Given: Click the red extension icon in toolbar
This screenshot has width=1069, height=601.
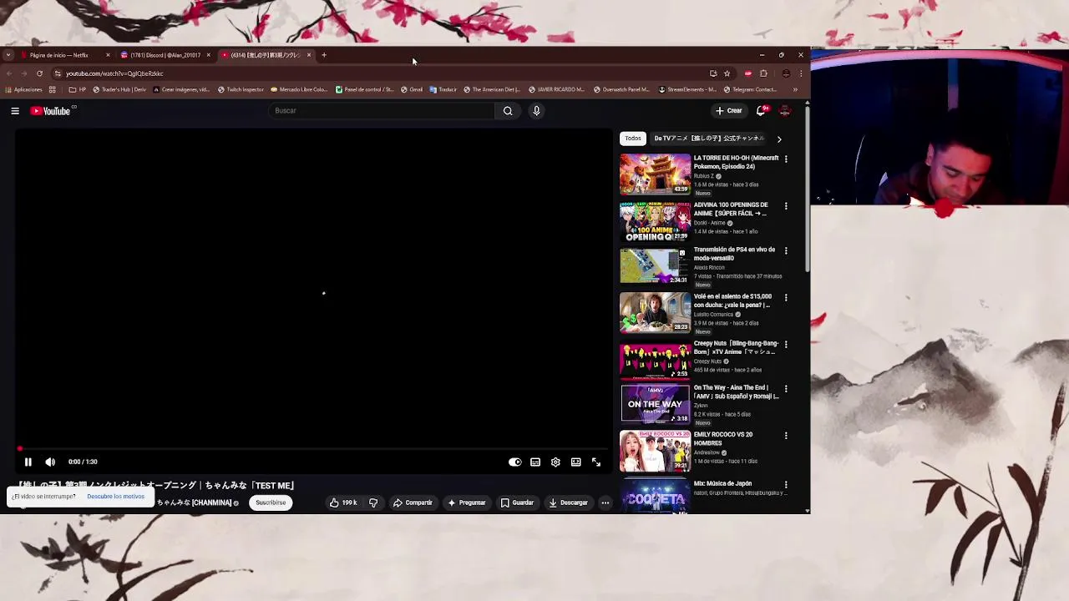Looking at the screenshot, I should click(x=748, y=73).
